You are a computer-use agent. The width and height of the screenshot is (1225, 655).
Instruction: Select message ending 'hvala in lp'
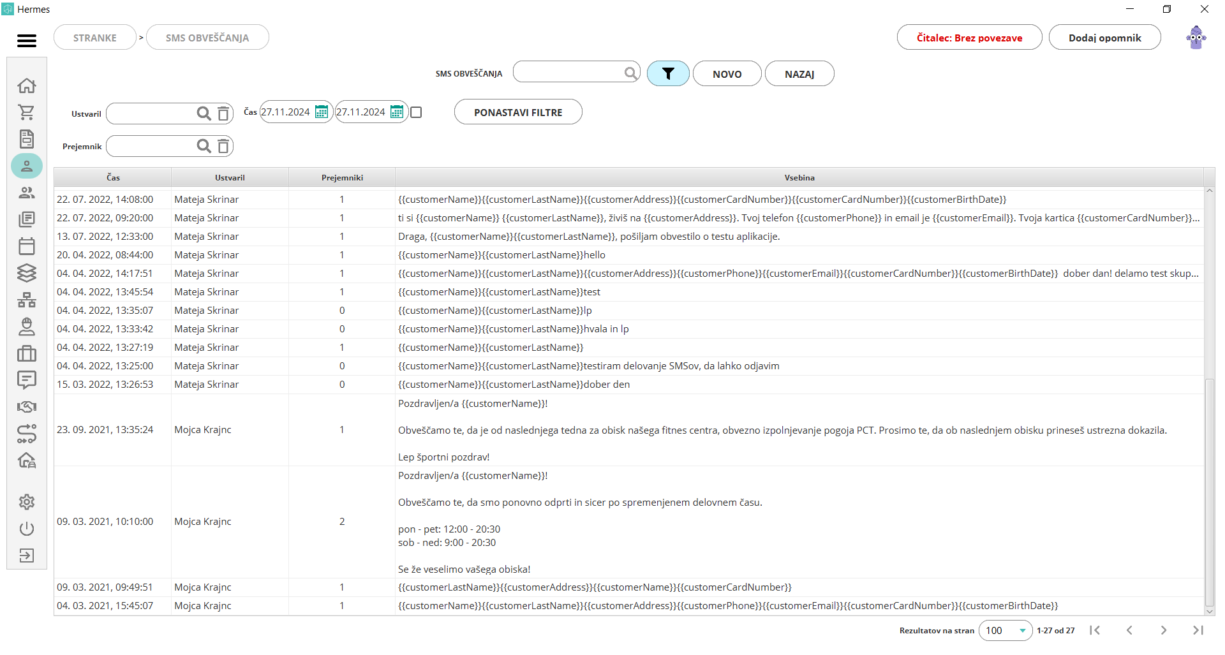point(628,329)
